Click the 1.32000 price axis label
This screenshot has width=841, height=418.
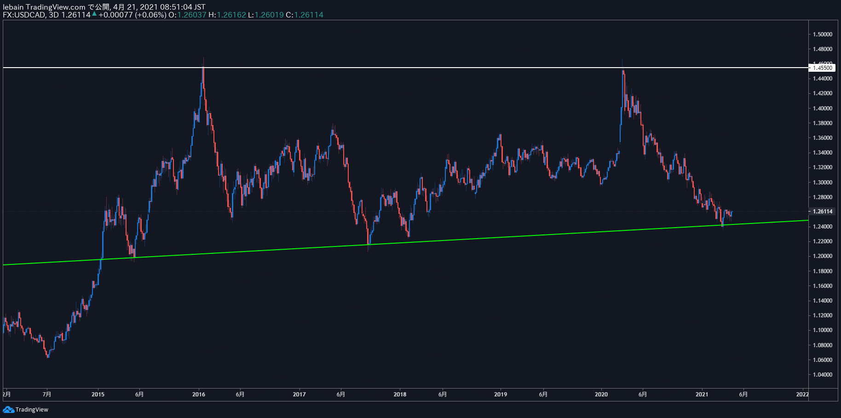click(823, 167)
